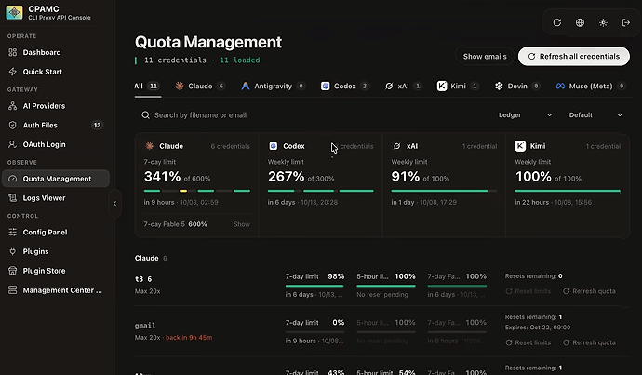Click the Claude icon in summary card
This screenshot has height=375, width=642.
point(150,146)
